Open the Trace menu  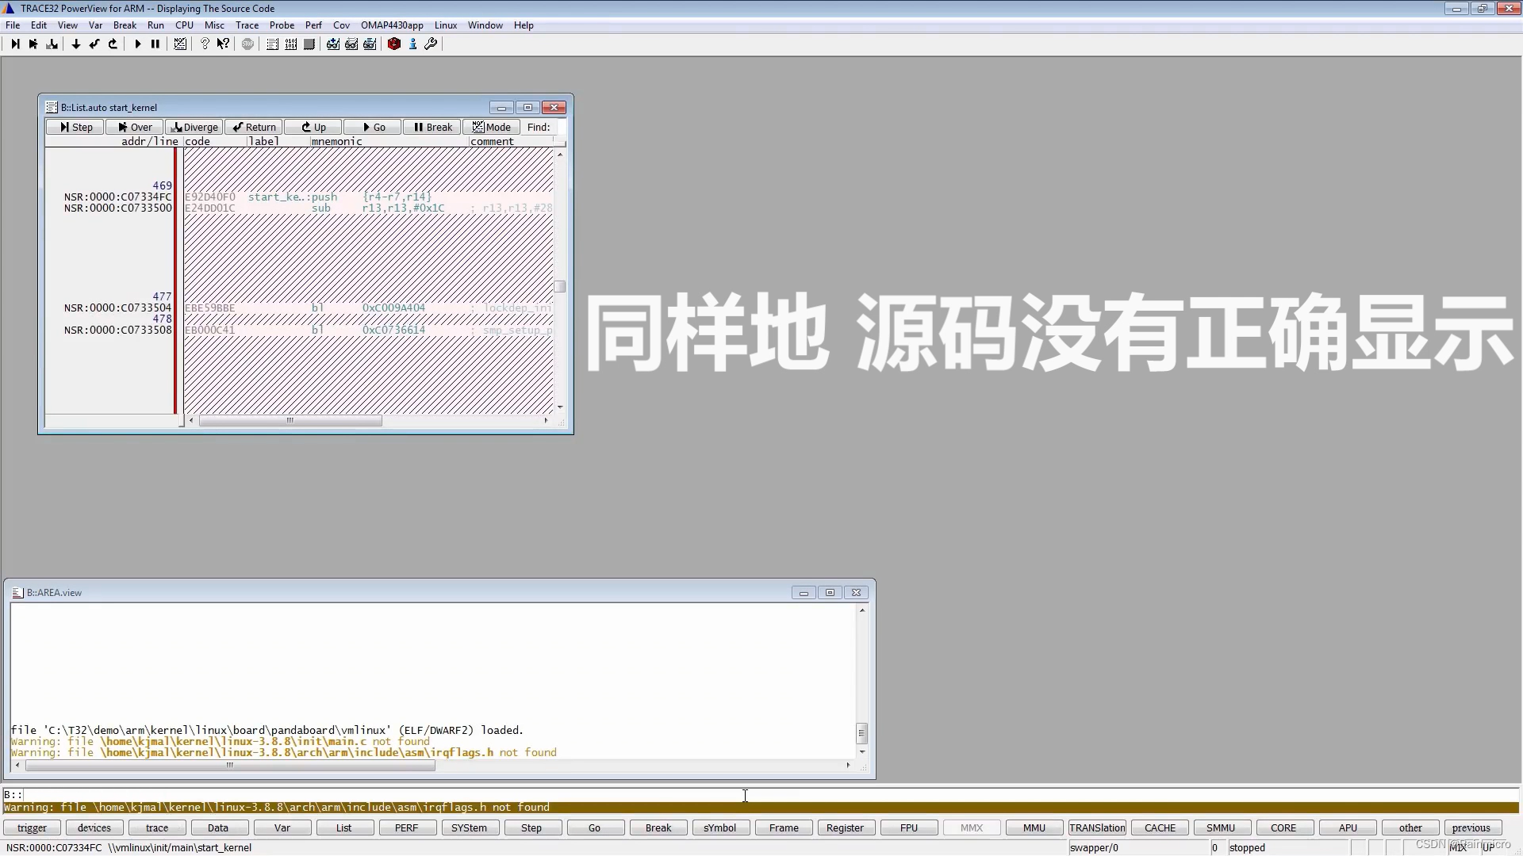coord(247,25)
